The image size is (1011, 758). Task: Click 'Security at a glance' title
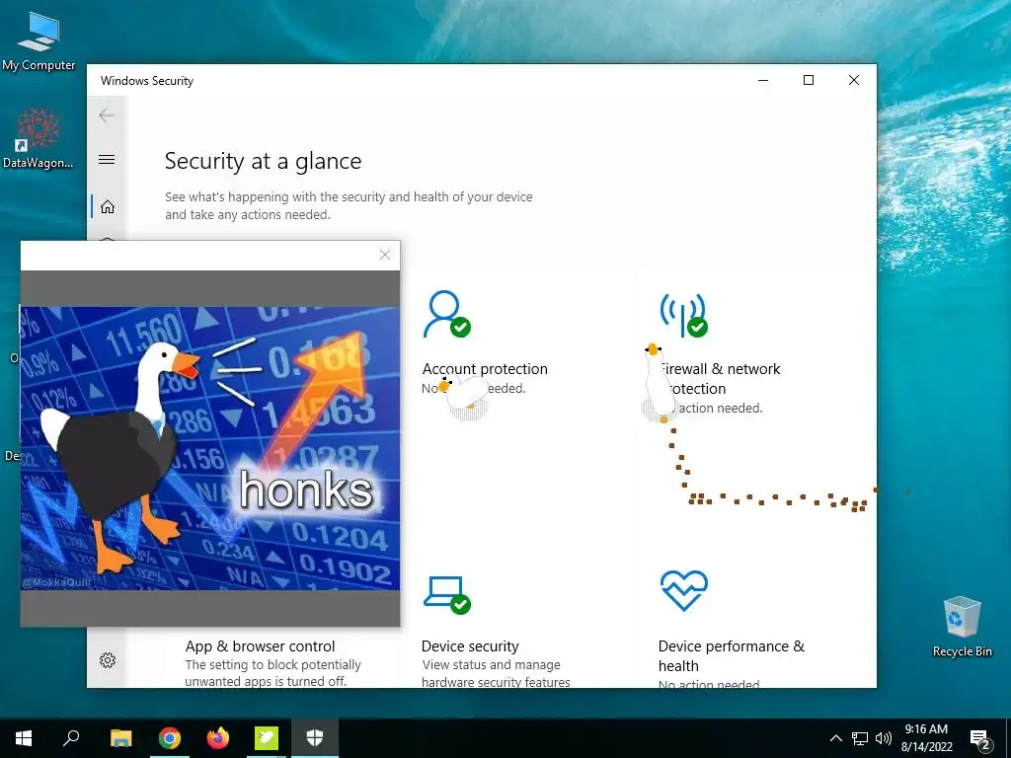[x=263, y=161]
